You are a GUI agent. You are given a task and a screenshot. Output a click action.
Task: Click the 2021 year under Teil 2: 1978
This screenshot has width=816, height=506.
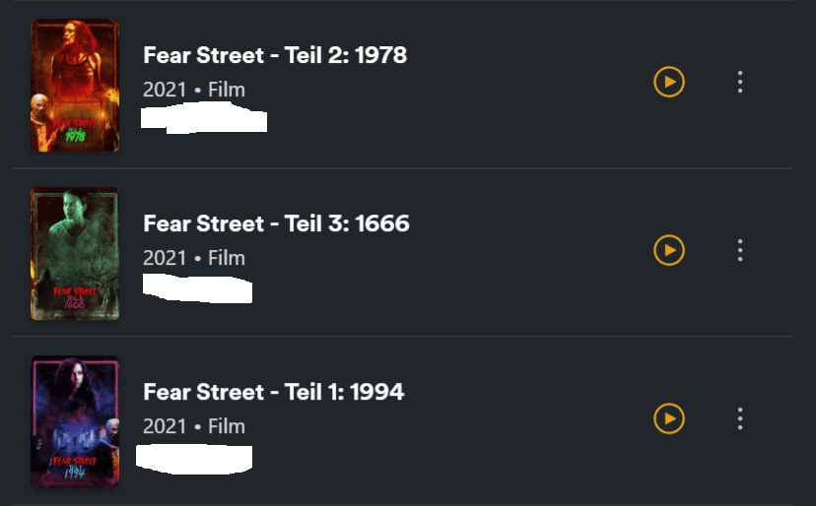pyautogui.click(x=165, y=90)
